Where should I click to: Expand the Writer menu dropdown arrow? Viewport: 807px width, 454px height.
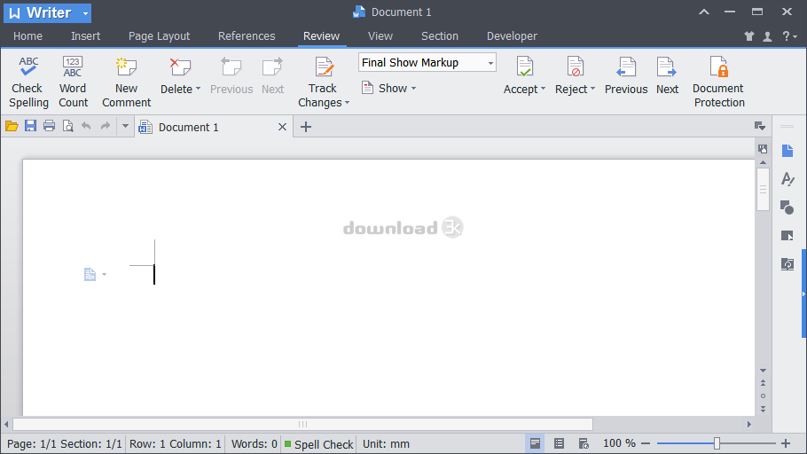pyautogui.click(x=85, y=13)
